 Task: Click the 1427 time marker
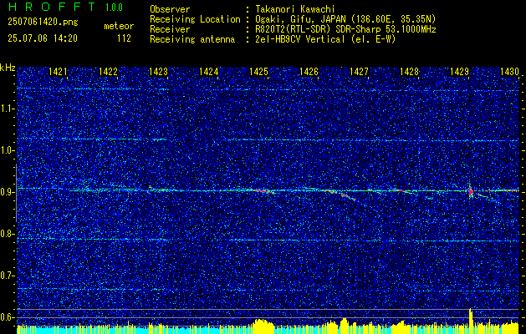tap(359, 71)
